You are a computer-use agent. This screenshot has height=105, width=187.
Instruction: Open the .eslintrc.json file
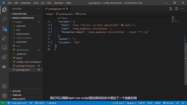[x=26, y=50]
